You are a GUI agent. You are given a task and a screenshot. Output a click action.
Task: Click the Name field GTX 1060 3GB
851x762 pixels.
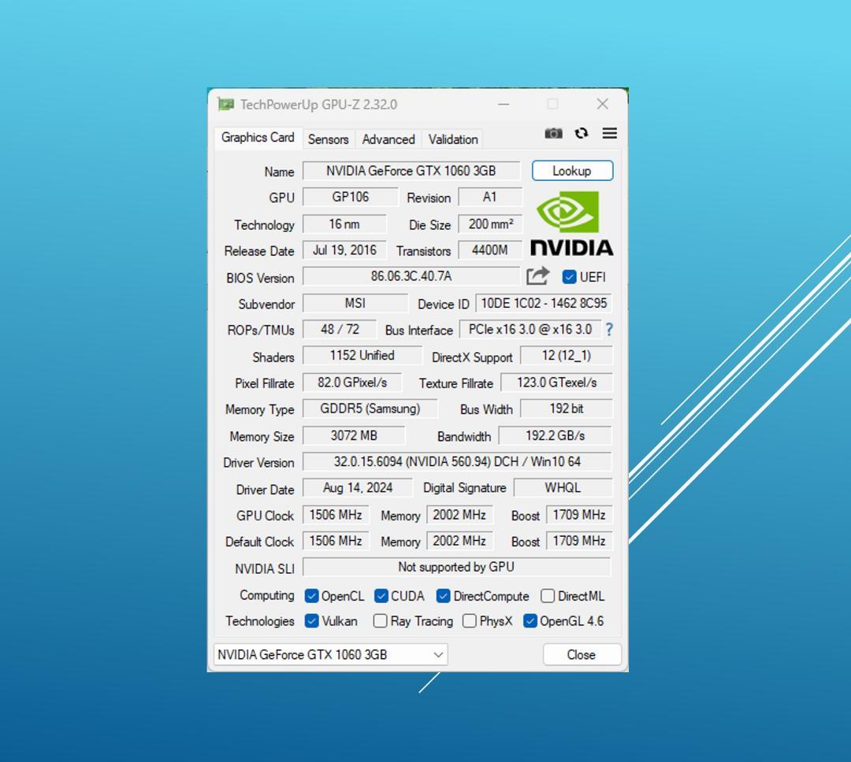click(411, 171)
